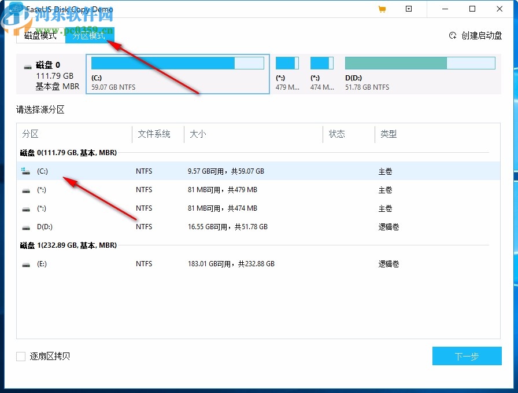Click the C: drive partition icon in the list
The height and width of the screenshot is (393, 518).
(x=25, y=171)
